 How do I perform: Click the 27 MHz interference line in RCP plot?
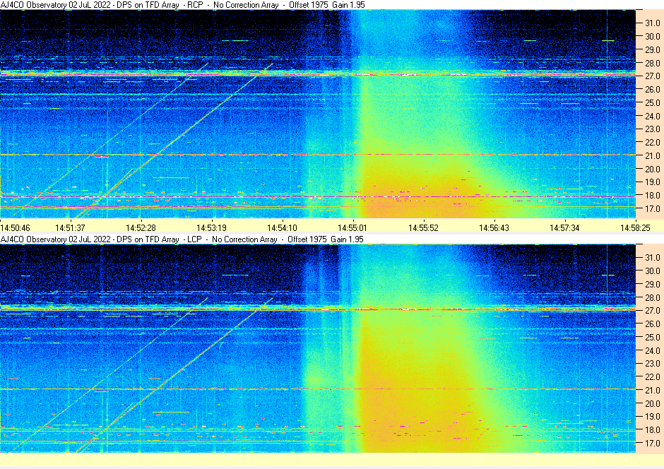tap(318, 74)
